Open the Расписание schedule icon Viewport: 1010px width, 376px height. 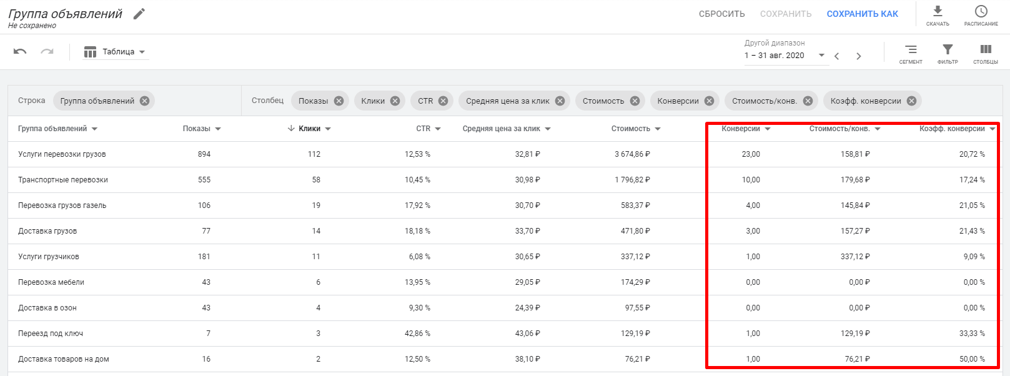click(981, 16)
